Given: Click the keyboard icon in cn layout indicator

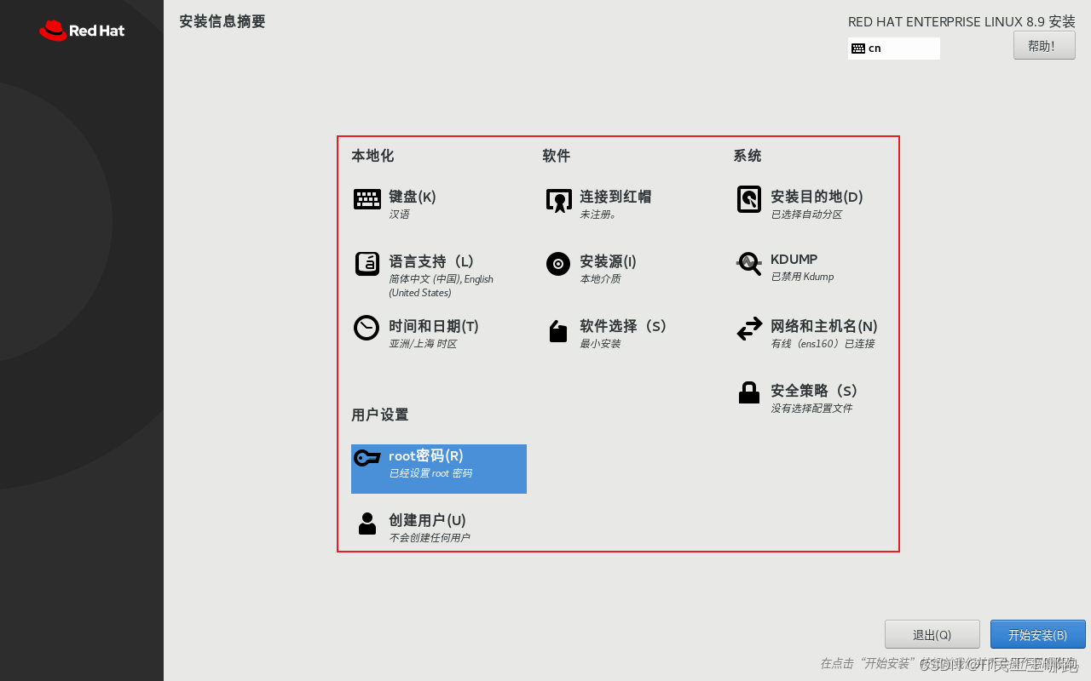Looking at the screenshot, I should point(858,49).
